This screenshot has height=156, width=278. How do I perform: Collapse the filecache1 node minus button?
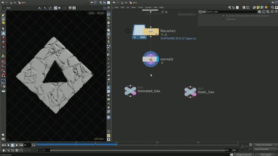pyautogui.click(x=127, y=31)
